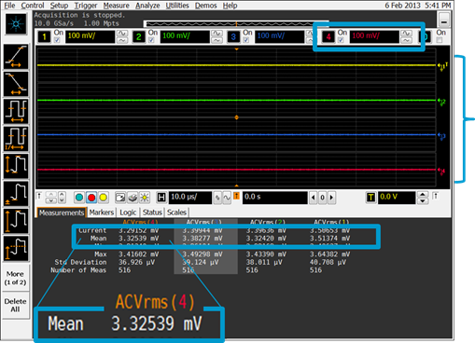
Task: Click the 10.0 µs/ timebase field
Action: coord(190,198)
